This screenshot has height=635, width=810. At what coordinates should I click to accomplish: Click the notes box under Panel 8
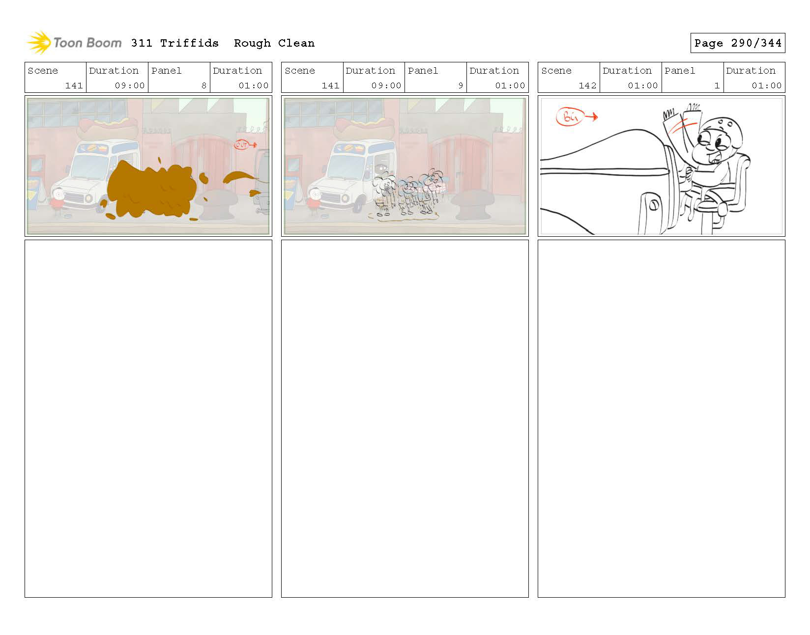tap(148, 418)
